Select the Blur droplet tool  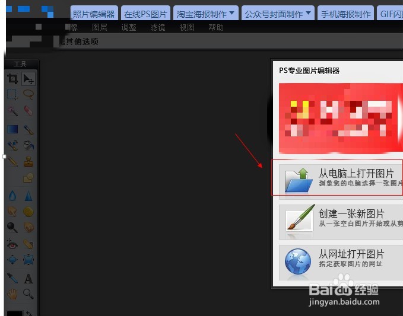tap(12, 196)
